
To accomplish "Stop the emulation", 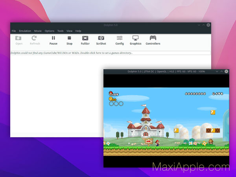I will (x=69, y=40).
